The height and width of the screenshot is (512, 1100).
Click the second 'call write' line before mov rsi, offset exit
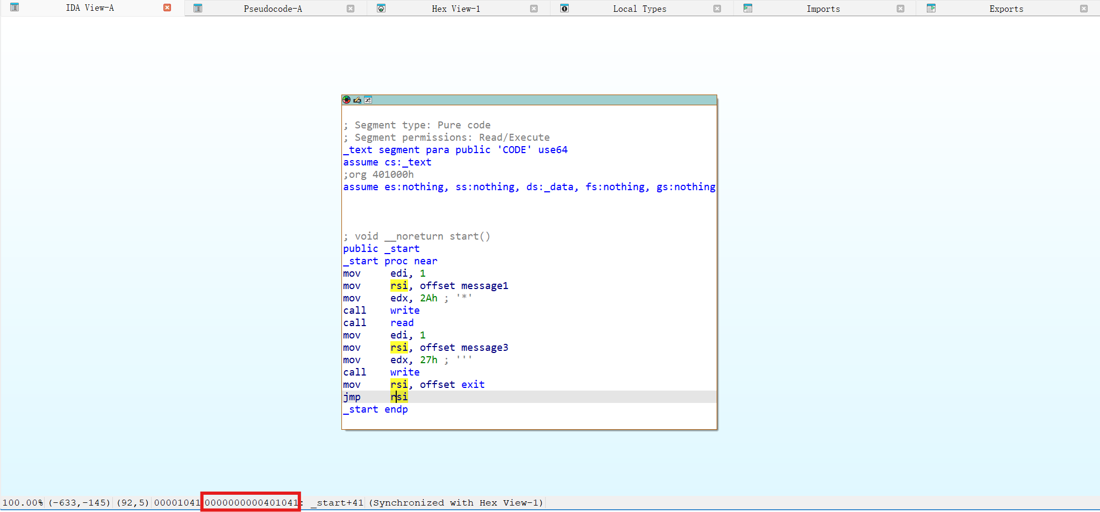coord(382,372)
